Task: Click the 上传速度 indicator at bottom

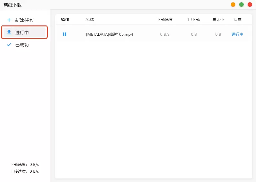Action: coord(25,171)
